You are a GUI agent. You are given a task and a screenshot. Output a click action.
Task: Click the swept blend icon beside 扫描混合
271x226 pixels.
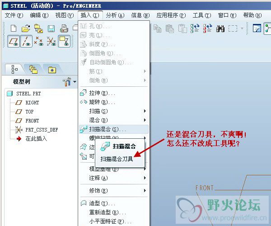[x=84, y=129]
